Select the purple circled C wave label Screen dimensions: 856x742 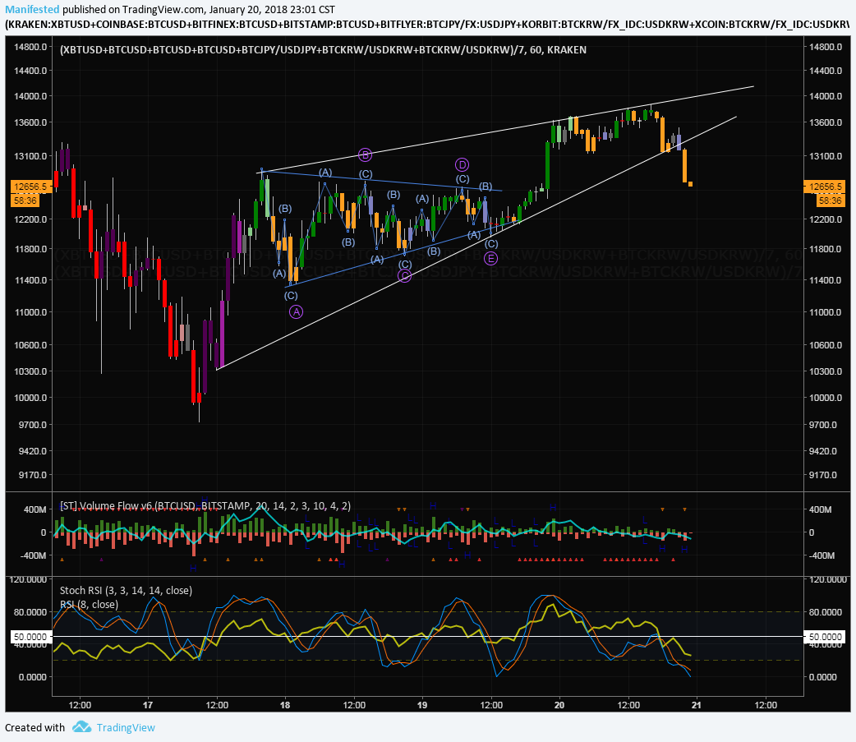pyautogui.click(x=404, y=276)
